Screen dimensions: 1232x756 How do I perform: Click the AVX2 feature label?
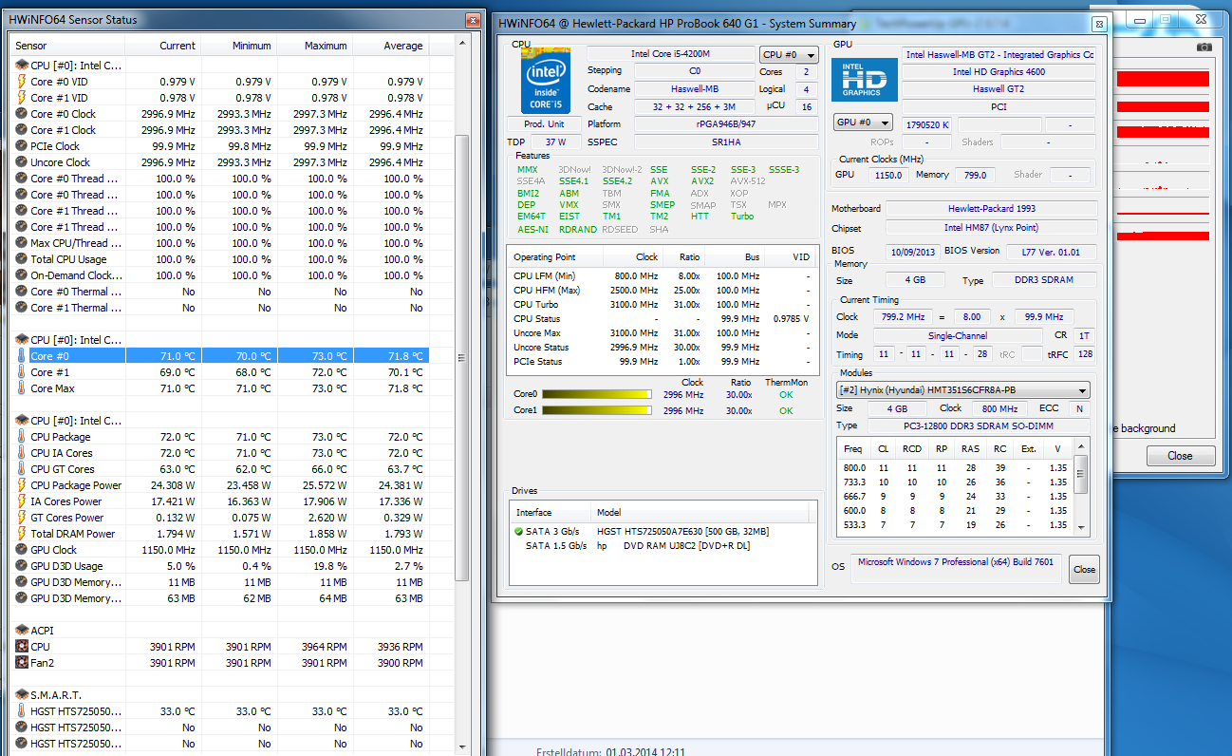click(x=702, y=181)
